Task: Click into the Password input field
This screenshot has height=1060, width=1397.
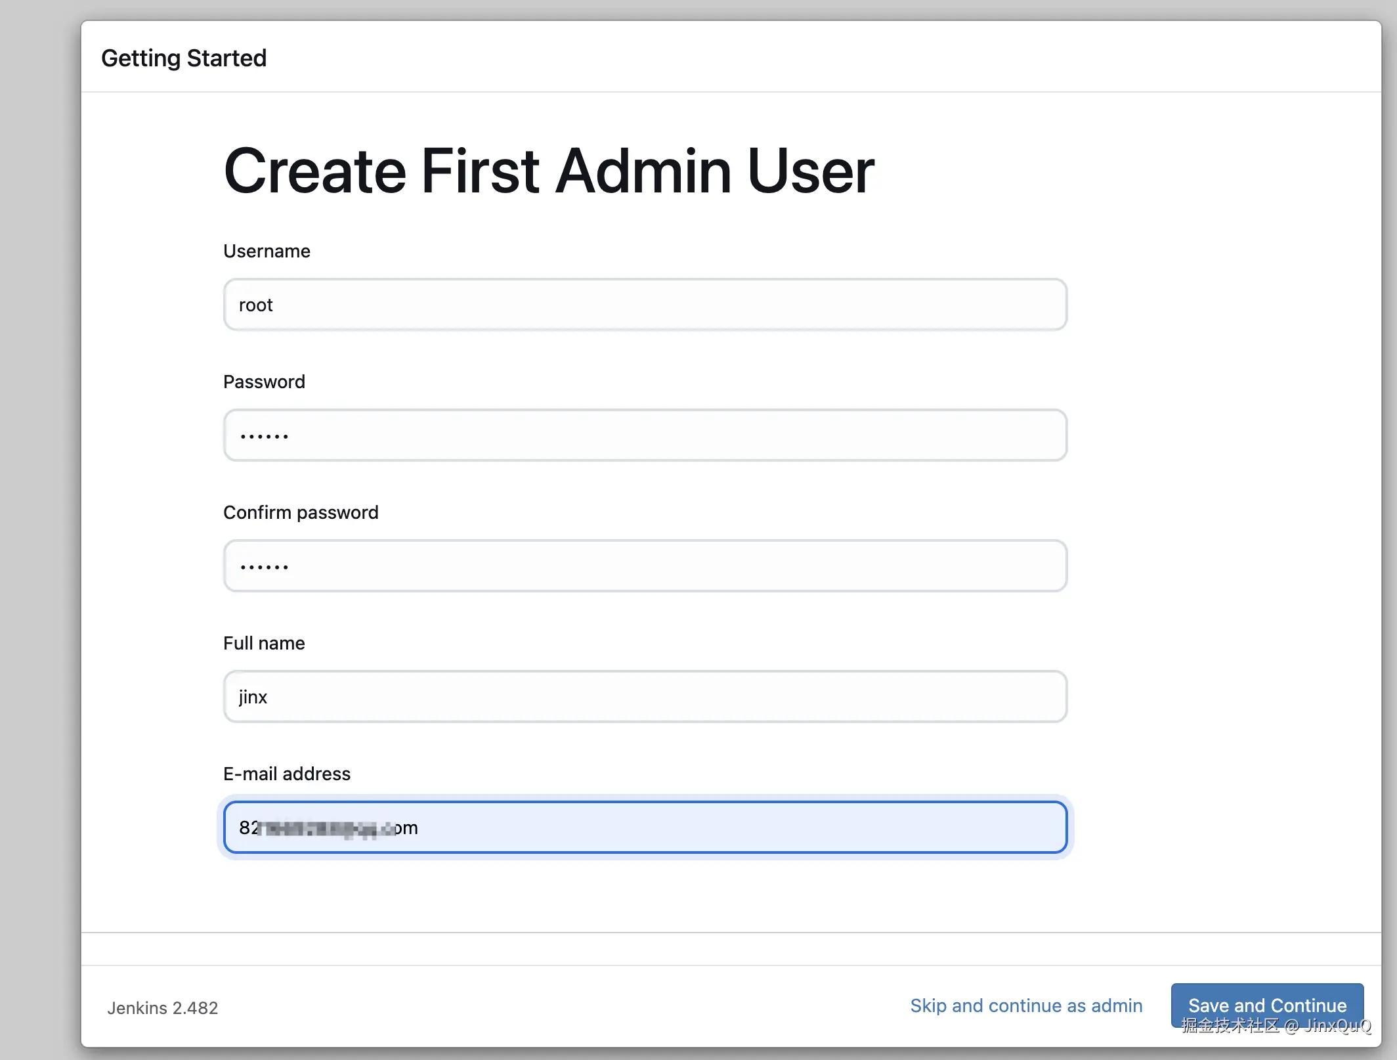Action: 645,435
